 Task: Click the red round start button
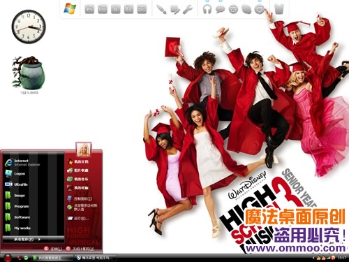tap(7, 258)
